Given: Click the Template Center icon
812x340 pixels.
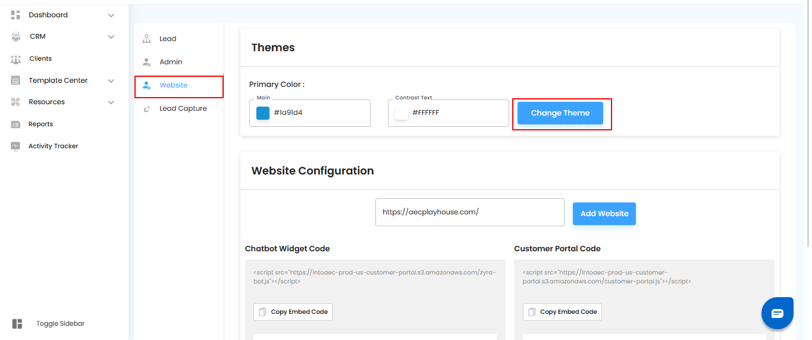Looking at the screenshot, I should (15, 80).
